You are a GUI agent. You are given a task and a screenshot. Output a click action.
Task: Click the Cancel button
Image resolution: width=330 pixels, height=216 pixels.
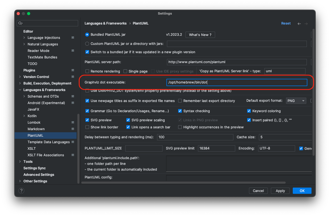click(x=258, y=191)
